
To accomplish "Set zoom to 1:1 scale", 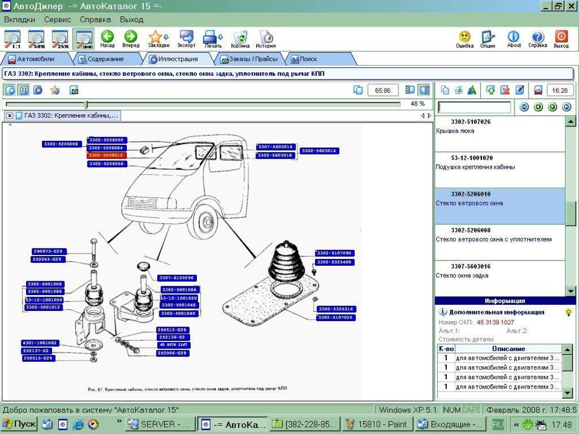I will point(14,39).
